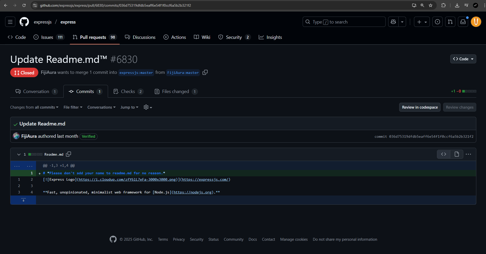Switch to the Files changed tab
Image resolution: width=486 pixels, height=254 pixels.
tap(175, 91)
